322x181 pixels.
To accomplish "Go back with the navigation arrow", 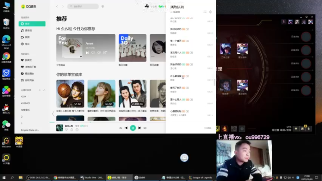I will tap(57, 6).
